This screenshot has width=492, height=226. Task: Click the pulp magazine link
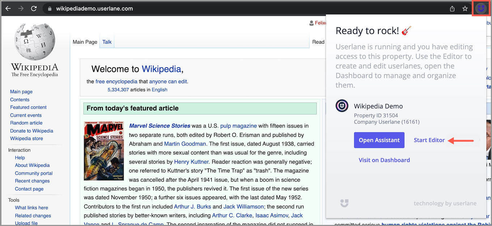pos(238,126)
